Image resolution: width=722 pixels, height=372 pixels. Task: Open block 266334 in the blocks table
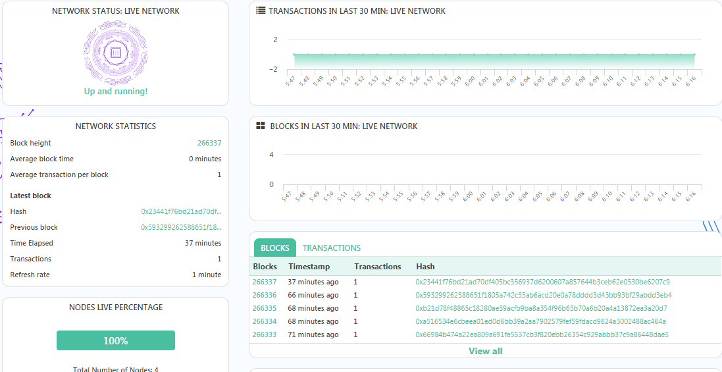pyautogui.click(x=265, y=321)
